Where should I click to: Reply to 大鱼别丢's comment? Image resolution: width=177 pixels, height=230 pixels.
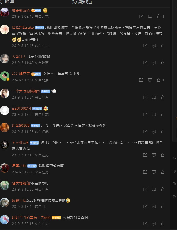pyautogui.click(x=154, y=63)
